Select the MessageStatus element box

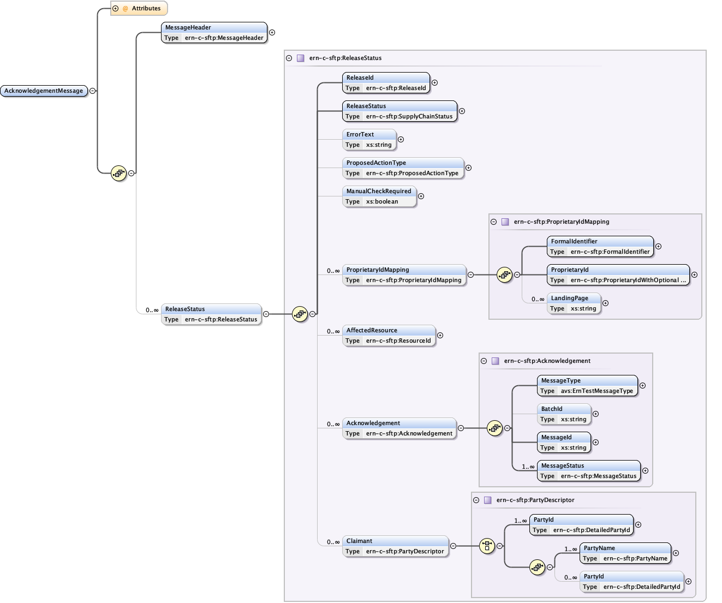click(589, 471)
